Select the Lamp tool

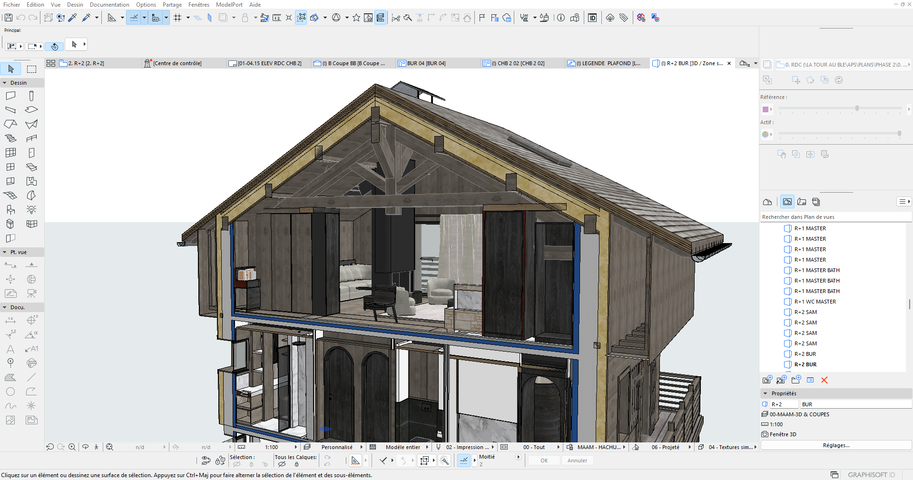(x=31, y=210)
